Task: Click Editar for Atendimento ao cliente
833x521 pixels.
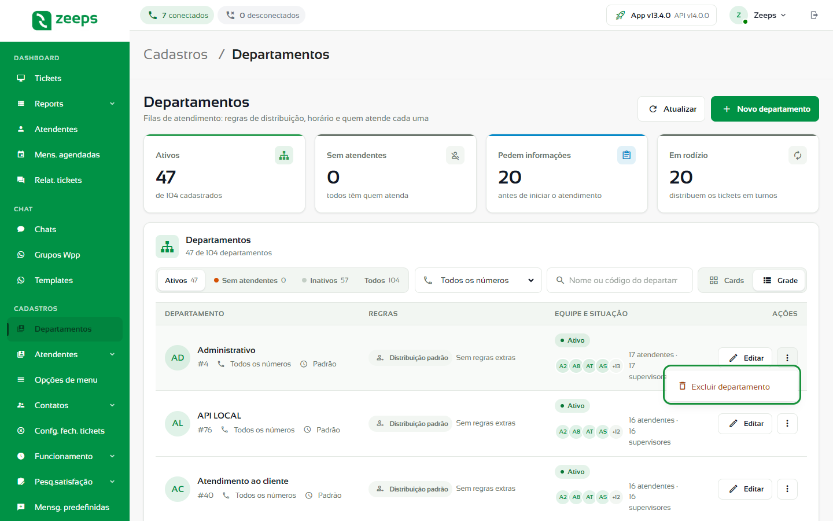Action: click(745, 489)
